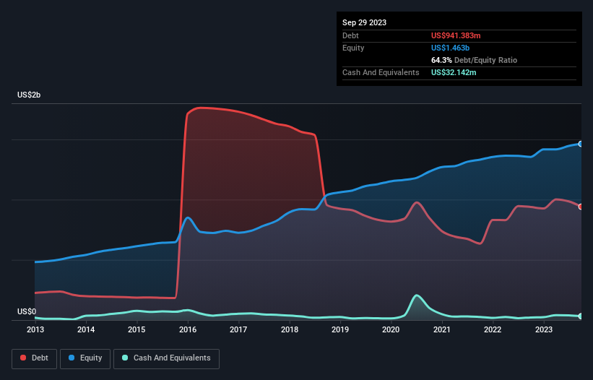Click the 2022 x-axis label
Screen dimensions: 593x380
[493, 329]
